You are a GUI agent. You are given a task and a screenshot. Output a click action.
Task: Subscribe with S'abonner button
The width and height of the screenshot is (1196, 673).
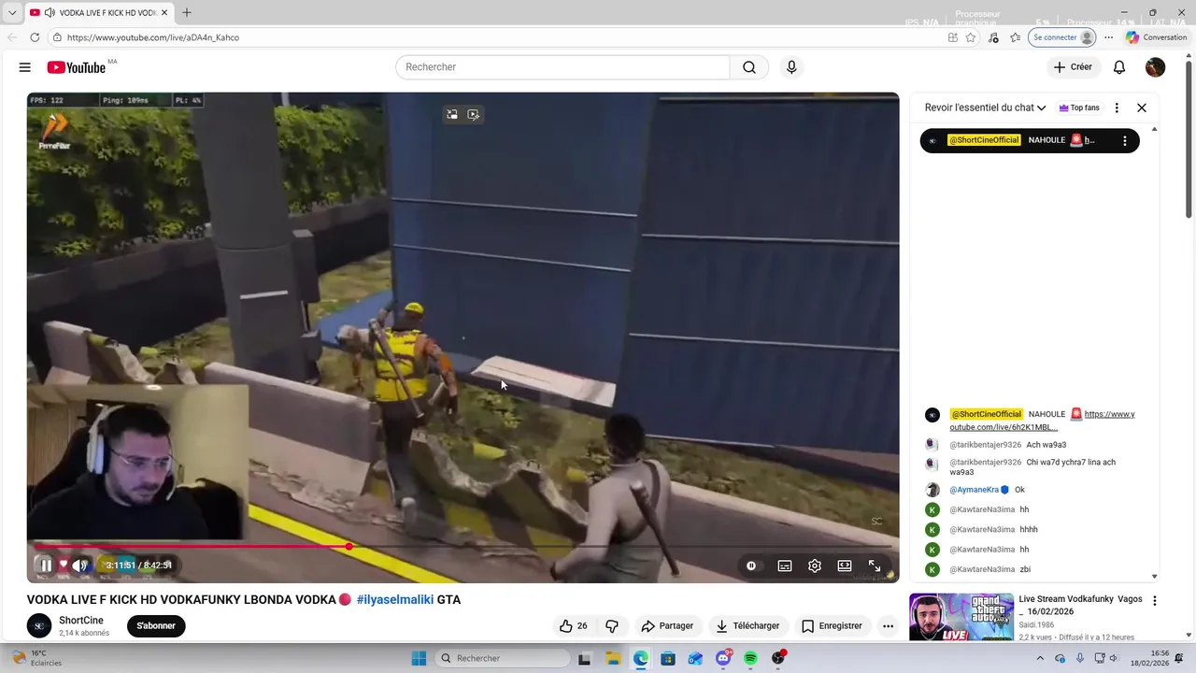156,625
